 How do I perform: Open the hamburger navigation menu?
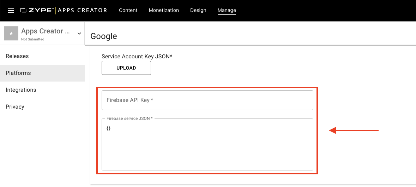click(11, 11)
